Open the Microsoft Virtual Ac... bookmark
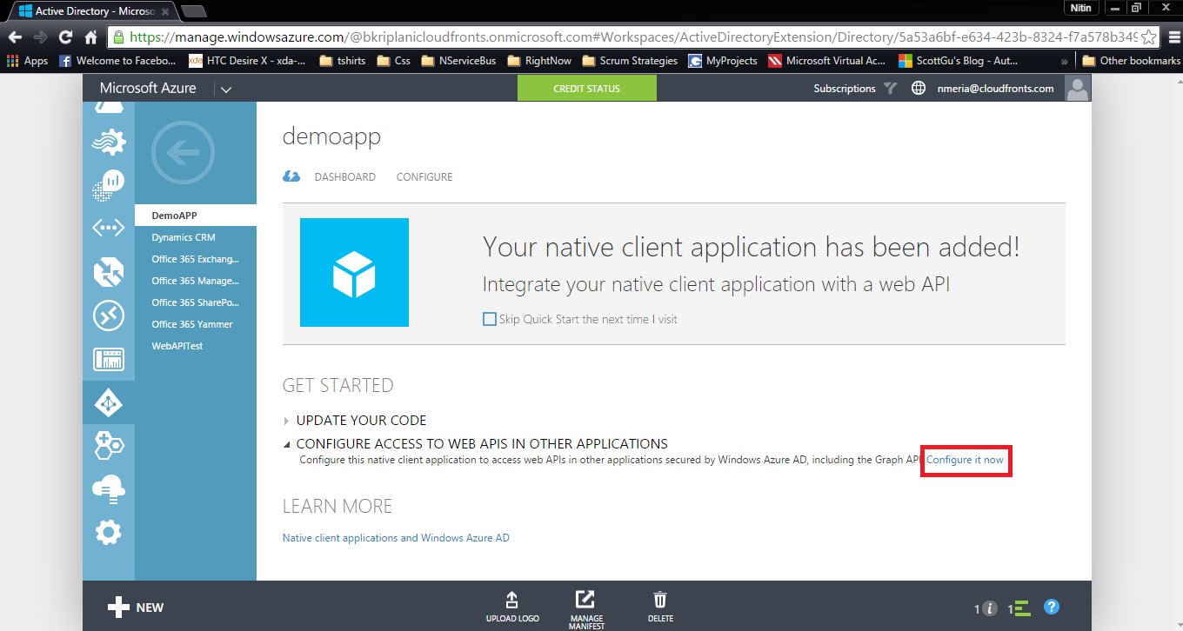Image resolution: width=1183 pixels, height=631 pixels. [x=826, y=61]
